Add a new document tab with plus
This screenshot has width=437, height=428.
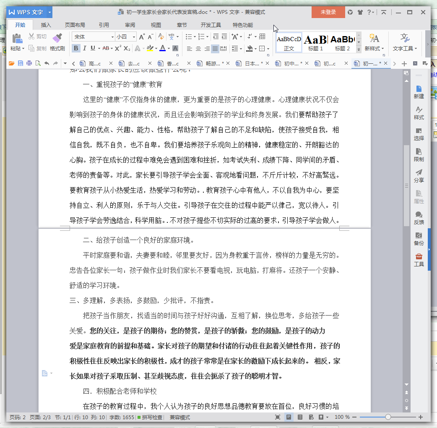(404, 64)
